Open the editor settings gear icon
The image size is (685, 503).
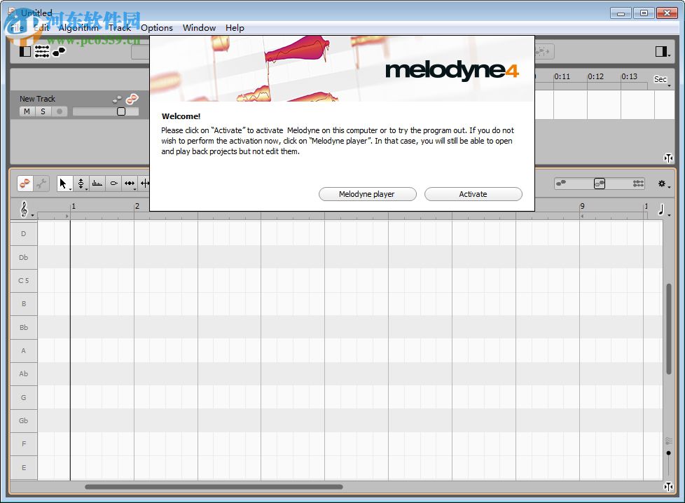tap(662, 183)
